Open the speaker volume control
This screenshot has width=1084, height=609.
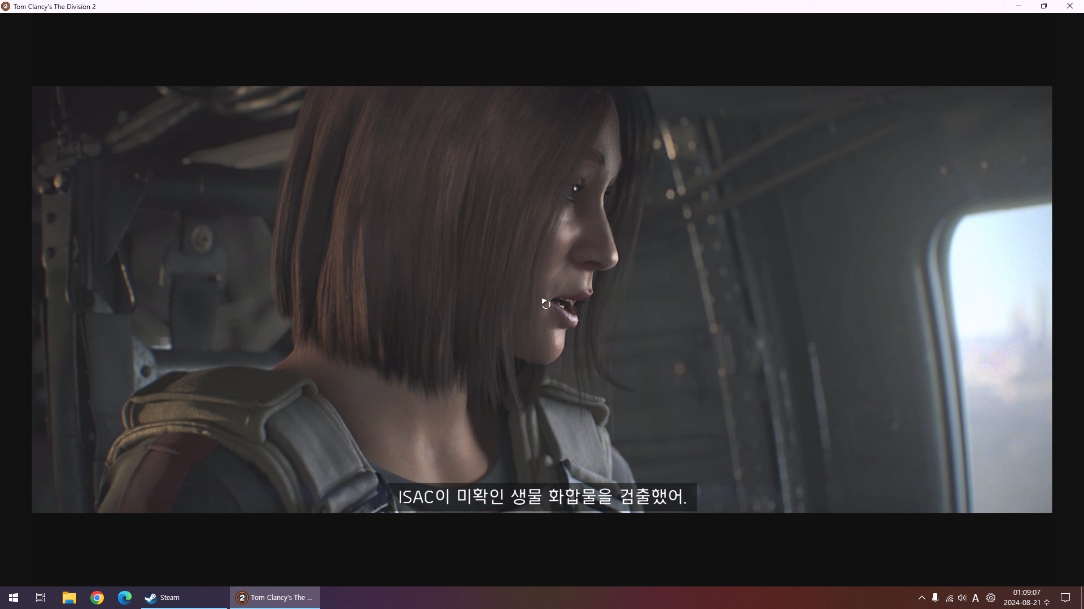pyautogui.click(x=962, y=598)
